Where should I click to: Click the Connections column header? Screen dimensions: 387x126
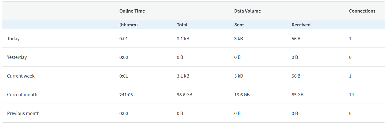coord(362,11)
